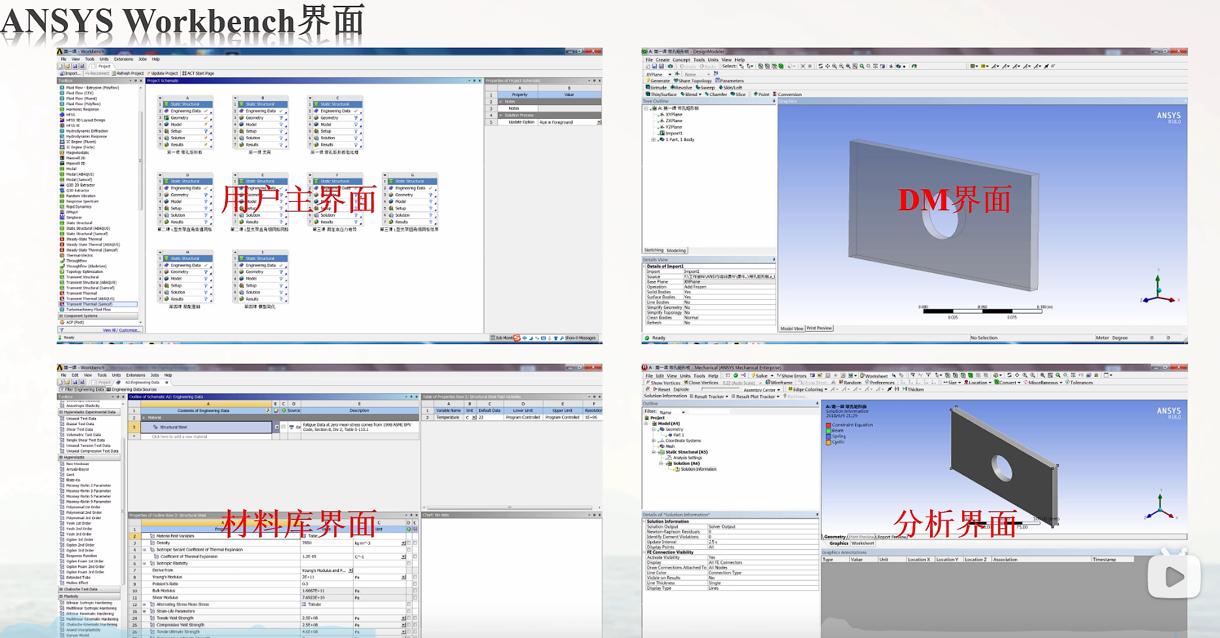Click Share Topology in DesignModeler
Viewport: 1220px width, 638px height.
693,81
